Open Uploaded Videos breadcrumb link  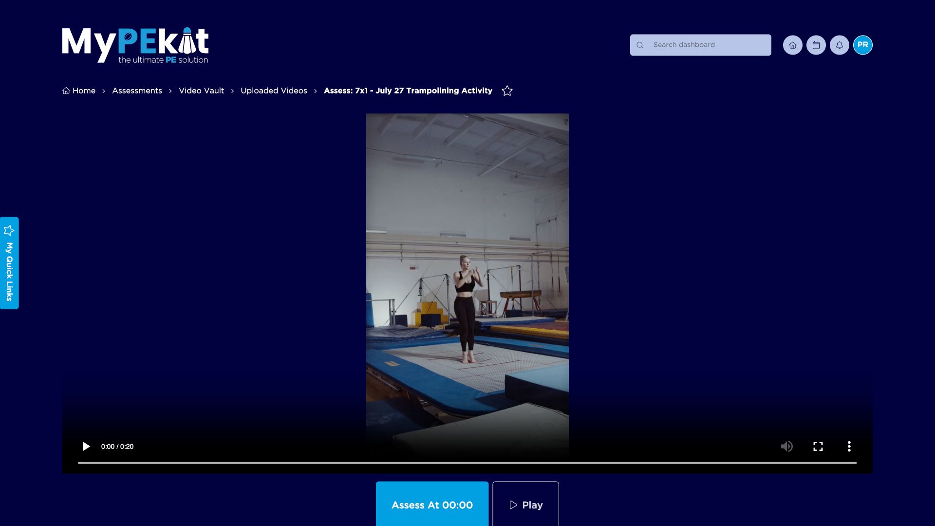[x=274, y=91]
